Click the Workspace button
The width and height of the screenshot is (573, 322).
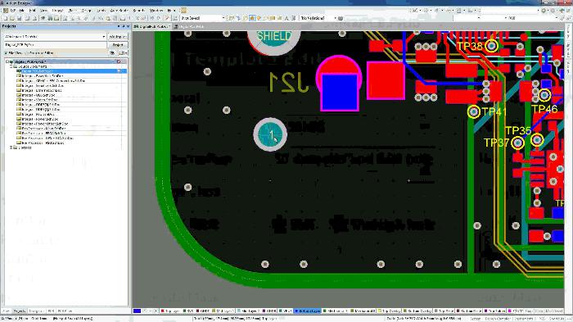coord(118,37)
